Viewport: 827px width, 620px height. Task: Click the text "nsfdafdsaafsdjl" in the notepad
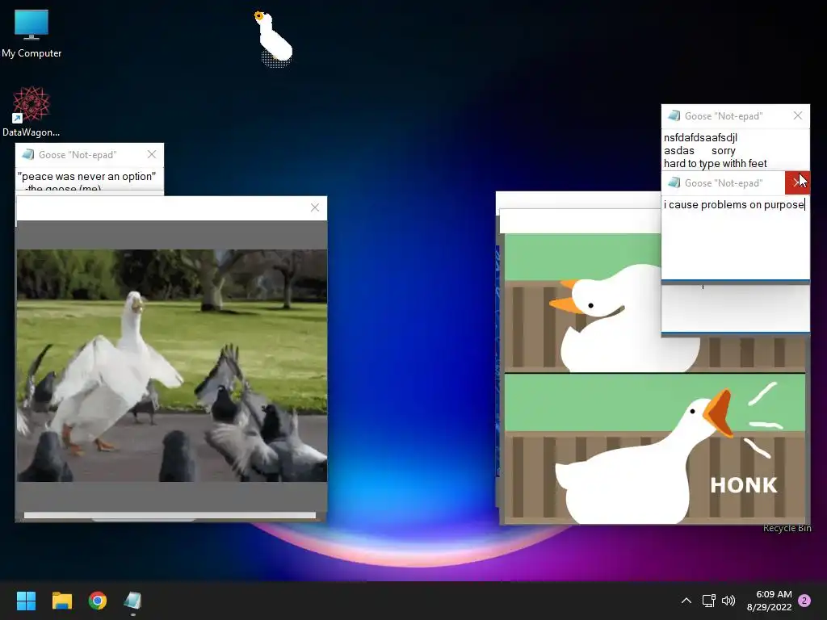point(700,137)
